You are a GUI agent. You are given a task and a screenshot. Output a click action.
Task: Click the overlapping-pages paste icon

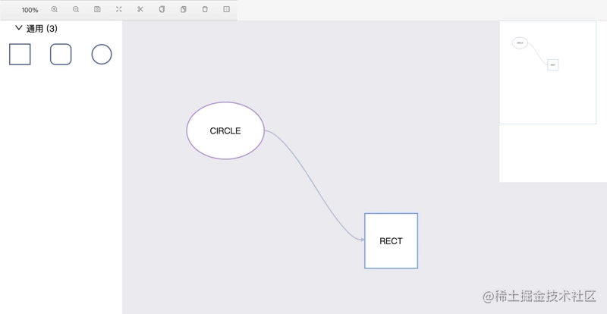tap(184, 9)
